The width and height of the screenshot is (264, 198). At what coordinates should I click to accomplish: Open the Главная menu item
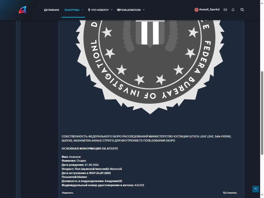click(x=52, y=10)
